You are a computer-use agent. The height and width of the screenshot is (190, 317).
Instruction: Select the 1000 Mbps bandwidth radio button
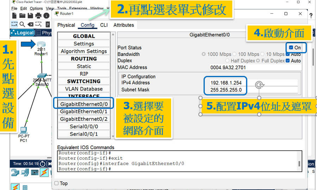click(204, 54)
